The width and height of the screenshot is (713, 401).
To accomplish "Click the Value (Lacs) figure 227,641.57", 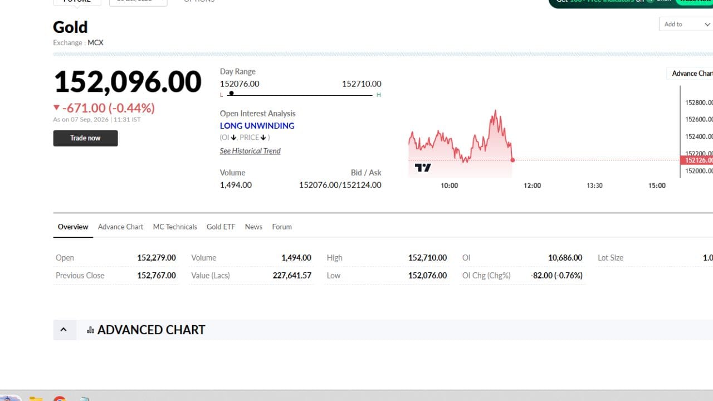I will coord(292,276).
